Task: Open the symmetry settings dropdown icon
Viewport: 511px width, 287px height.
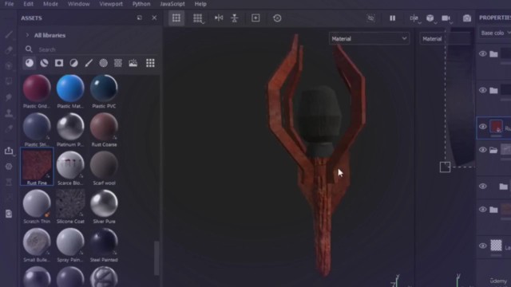Action: coord(414,18)
